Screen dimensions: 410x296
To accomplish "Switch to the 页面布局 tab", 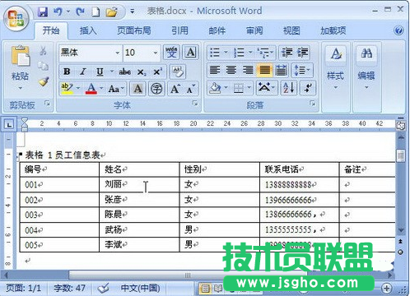I will (134, 30).
